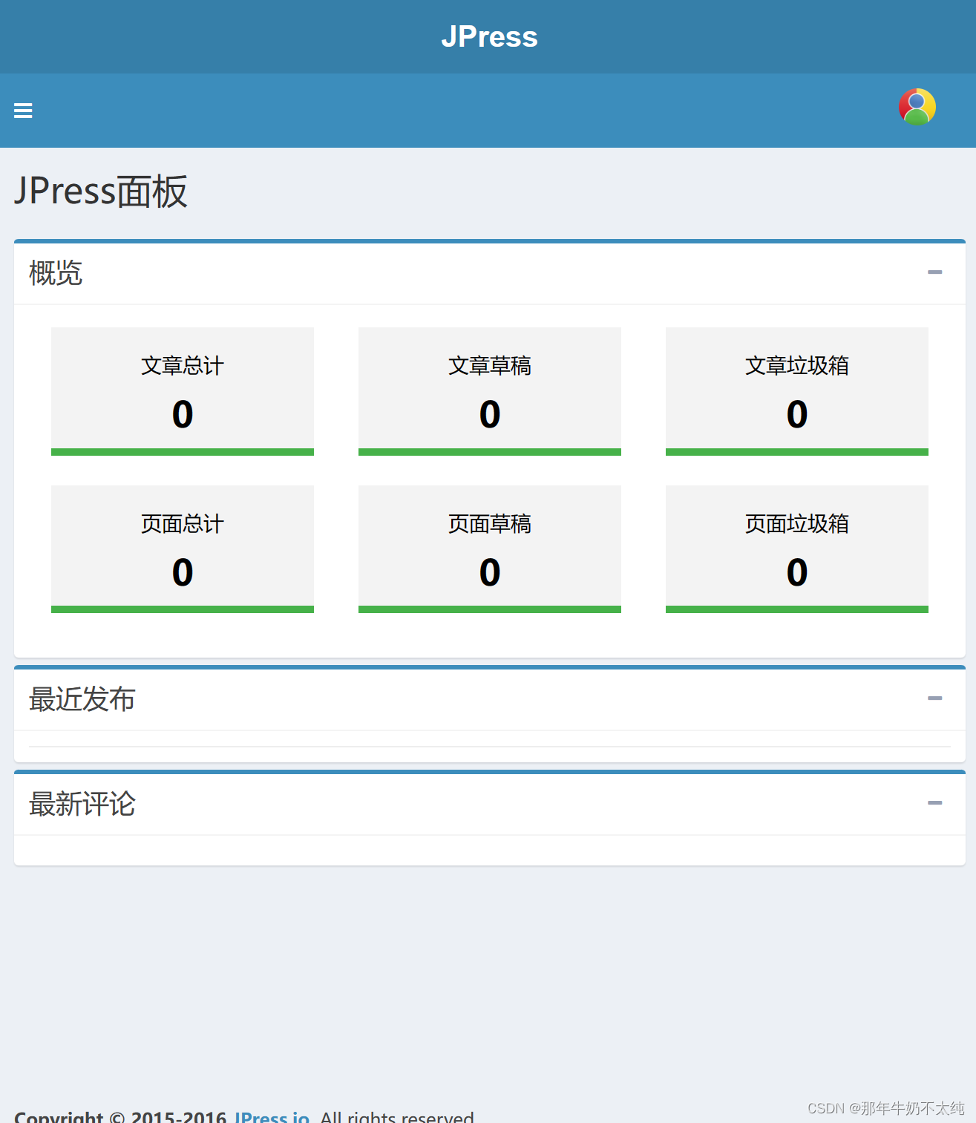
Task: Open the 文章草稿 stat card
Action: pyautogui.click(x=490, y=391)
